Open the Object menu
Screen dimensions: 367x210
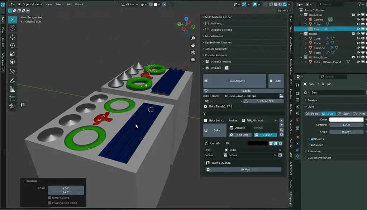pos(79,4)
